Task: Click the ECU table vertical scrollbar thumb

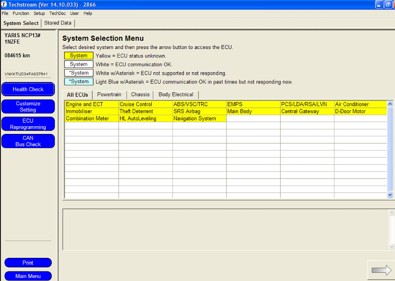Action: click(390, 149)
